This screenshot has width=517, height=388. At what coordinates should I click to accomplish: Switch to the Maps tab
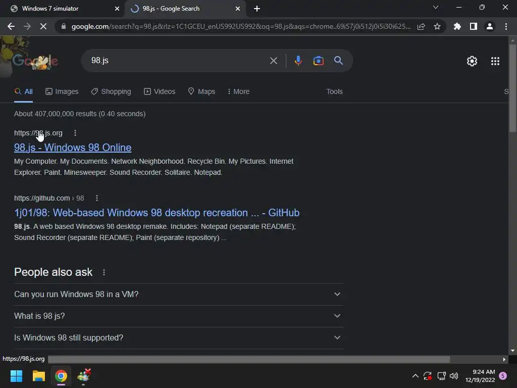pos(201,91)
